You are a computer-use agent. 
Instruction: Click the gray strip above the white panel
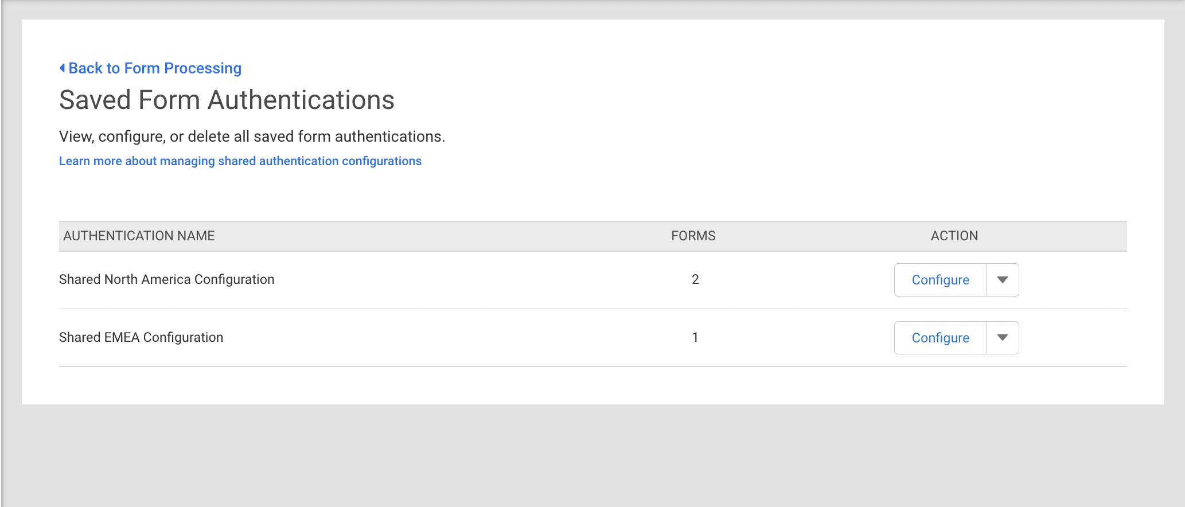click(x=592, y=10)
